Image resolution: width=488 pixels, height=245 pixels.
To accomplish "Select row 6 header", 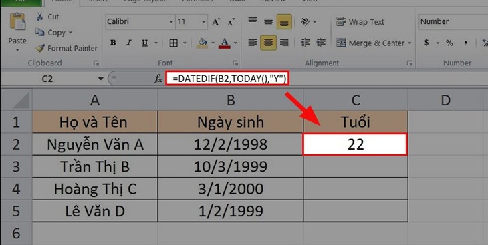I will point(16,233).
